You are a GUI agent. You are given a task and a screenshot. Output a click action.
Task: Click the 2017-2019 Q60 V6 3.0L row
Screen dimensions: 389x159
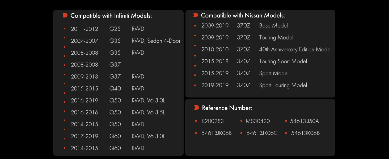tap(118, 136)
